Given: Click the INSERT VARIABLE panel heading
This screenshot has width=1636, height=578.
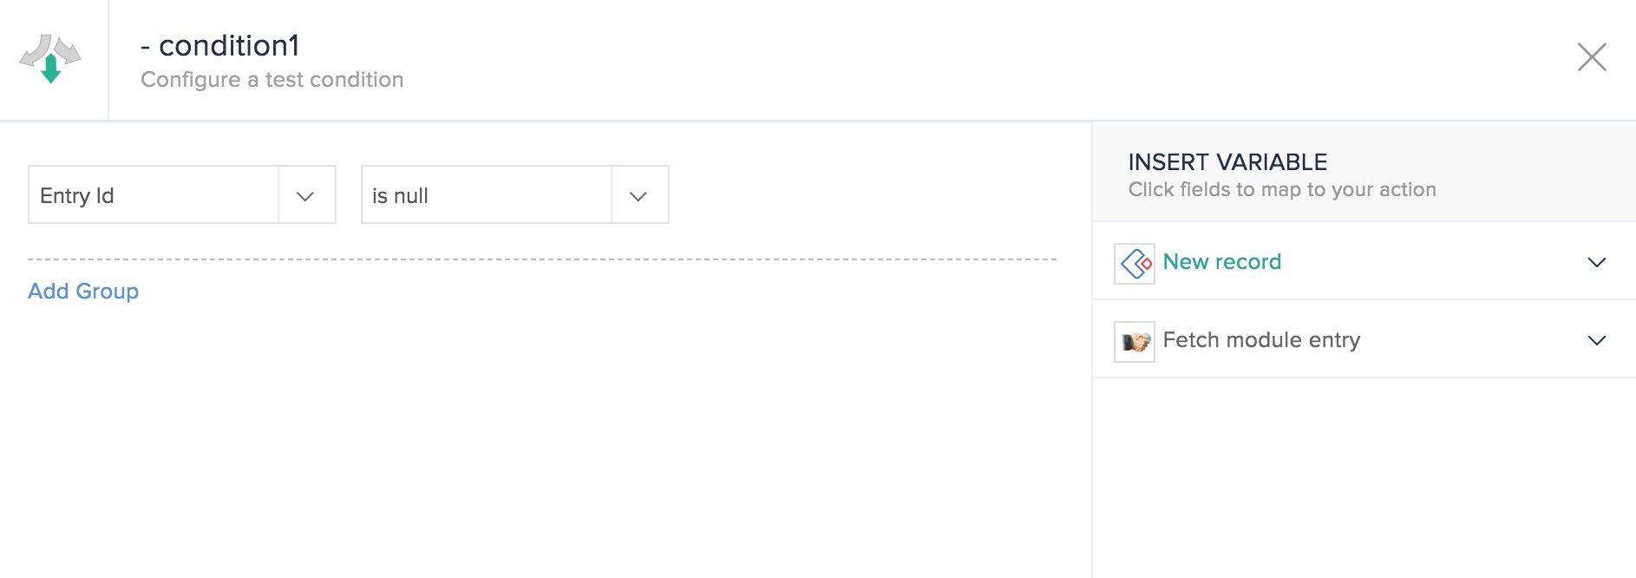Looking at the screenshot, I should click(x=1227, y=162).
